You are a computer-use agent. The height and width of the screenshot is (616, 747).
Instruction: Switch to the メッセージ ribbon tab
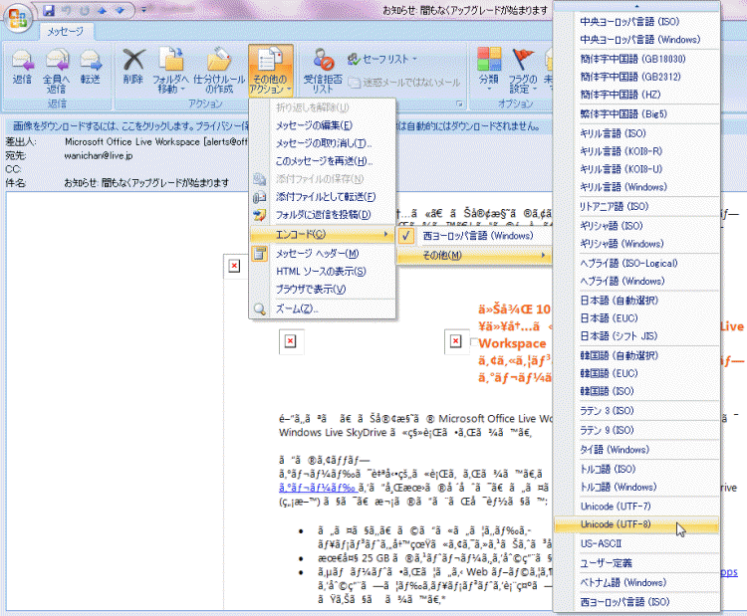point(66,32)
